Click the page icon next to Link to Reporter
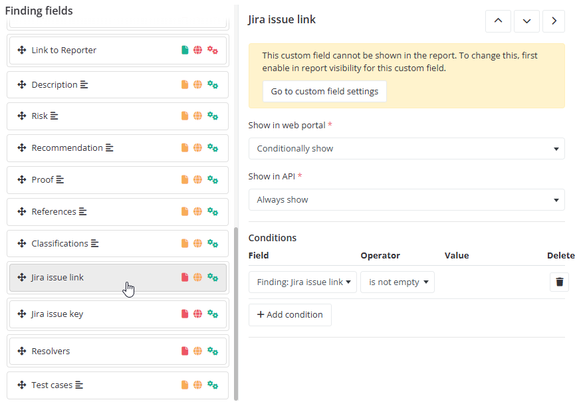The width and height of the screenshot is (577, 406). pos(184,50)
